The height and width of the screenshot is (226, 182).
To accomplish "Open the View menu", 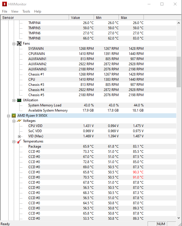I will [x=15, y=11].
